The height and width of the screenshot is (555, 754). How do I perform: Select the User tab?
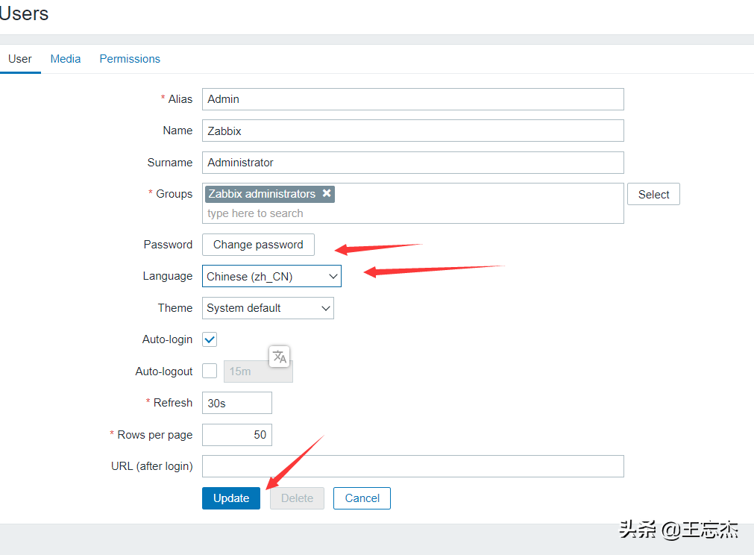[x=20, y=59]
